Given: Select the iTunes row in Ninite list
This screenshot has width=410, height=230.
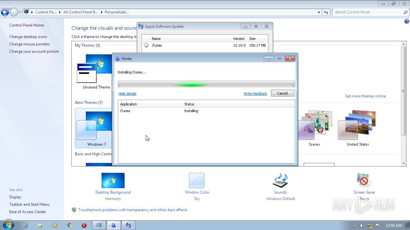Looking at the screenshot, I should 206,111.
